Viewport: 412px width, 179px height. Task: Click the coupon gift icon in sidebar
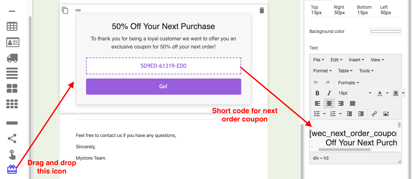[x=12, y=169]
